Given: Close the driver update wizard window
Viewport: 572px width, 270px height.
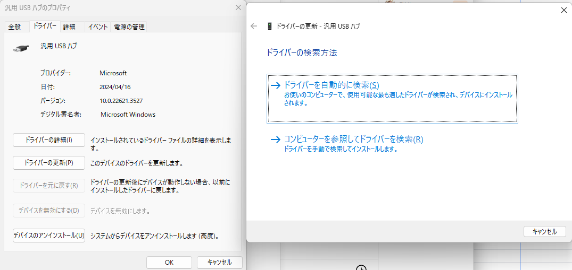Looking at the screenshot, I should coord(563,10).
